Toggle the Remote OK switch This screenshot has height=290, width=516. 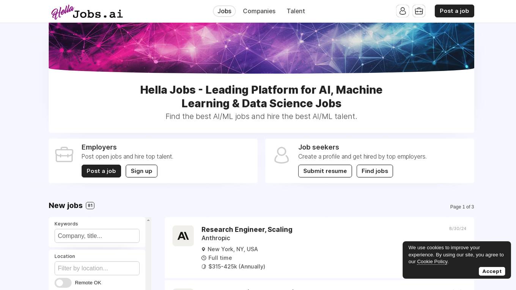(63, 283)
